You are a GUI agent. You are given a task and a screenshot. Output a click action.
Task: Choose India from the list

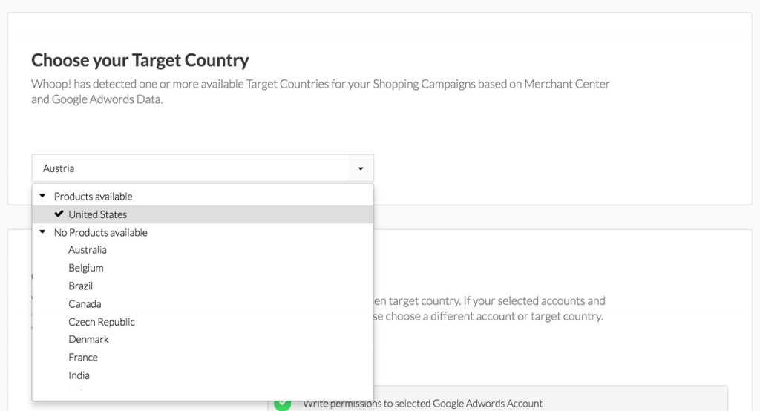tap(79, 375)
